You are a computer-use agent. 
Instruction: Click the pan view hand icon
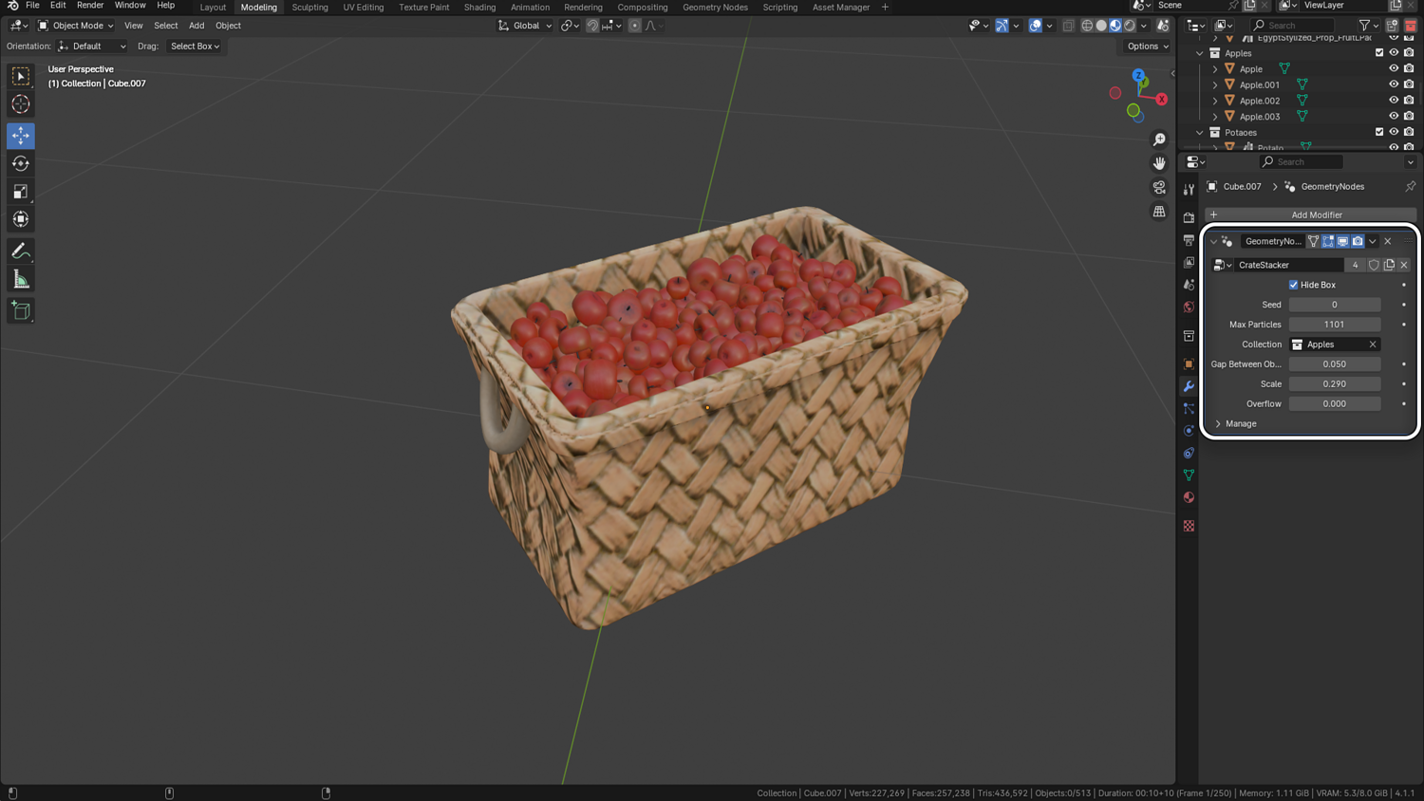1159,163
